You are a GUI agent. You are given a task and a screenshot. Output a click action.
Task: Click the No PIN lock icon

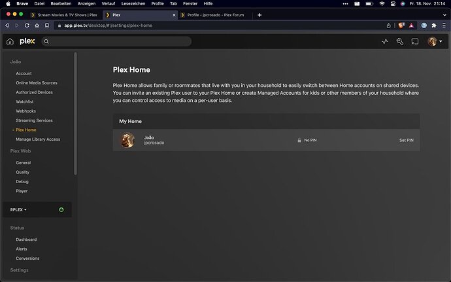pyautogui.click(x=299, y=140)
